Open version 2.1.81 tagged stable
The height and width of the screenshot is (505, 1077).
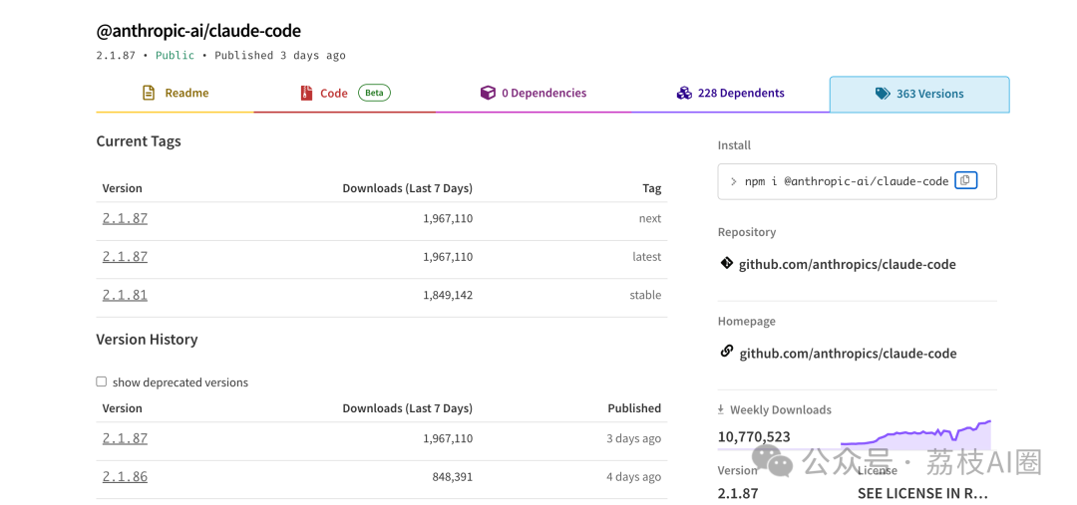coord(125,295)
